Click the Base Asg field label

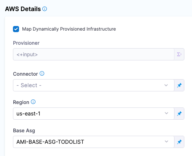point(24,131)
